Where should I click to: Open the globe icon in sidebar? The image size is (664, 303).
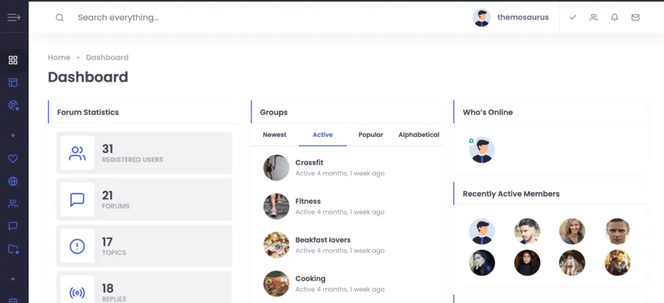(x=13, y=182)
